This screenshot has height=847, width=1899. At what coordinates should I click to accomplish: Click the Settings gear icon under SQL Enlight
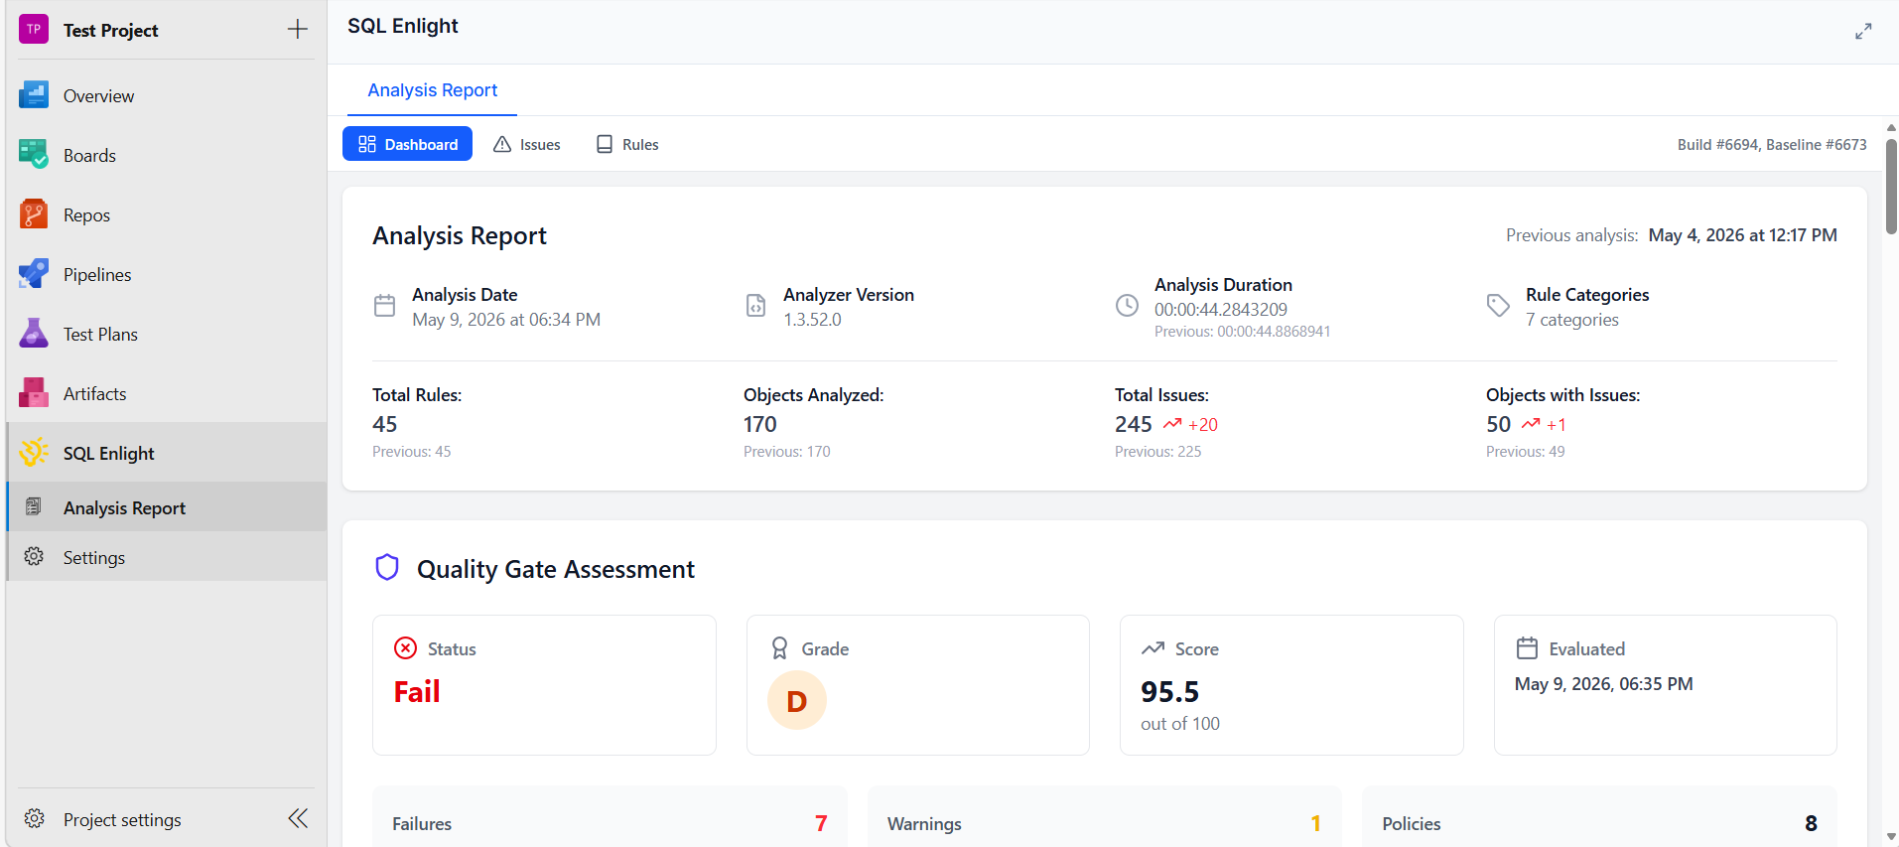pos(34,557)
